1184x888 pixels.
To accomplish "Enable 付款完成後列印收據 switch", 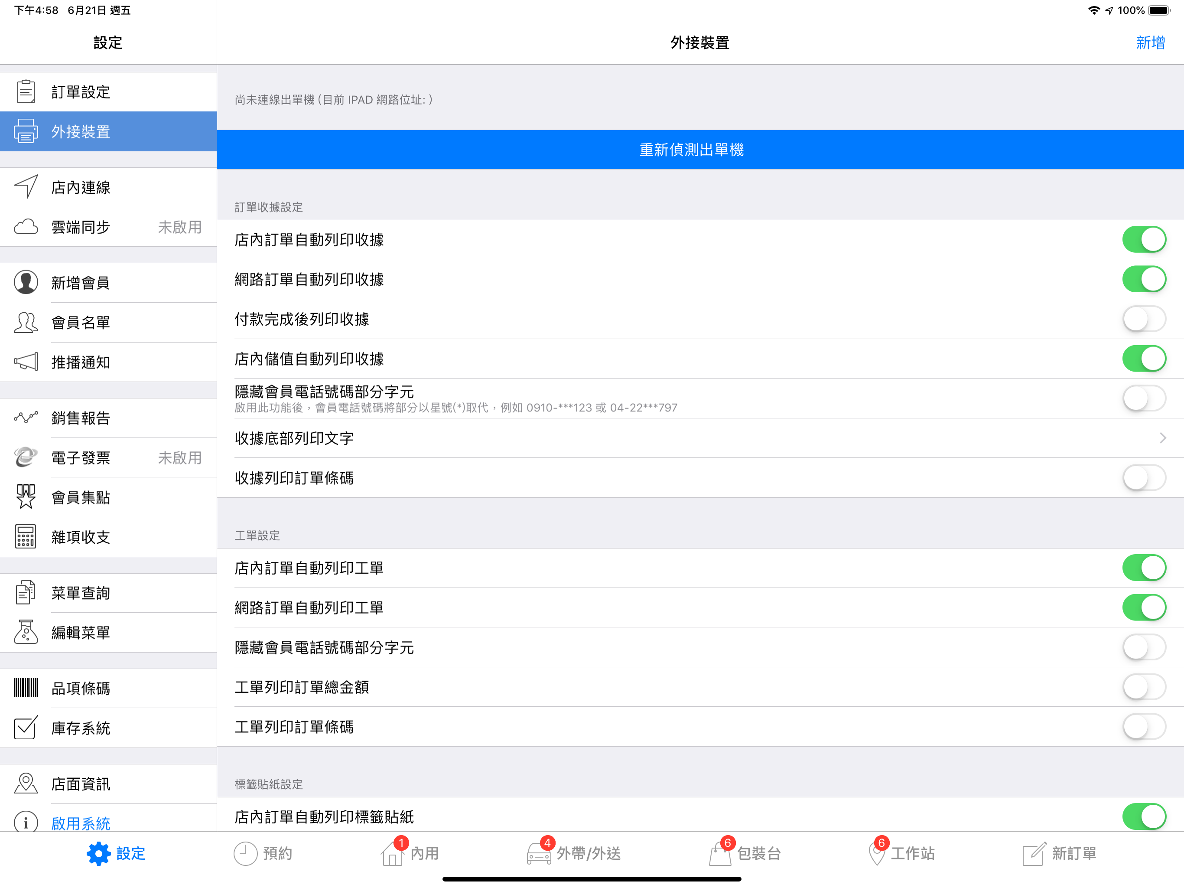I will point(1144,319).
